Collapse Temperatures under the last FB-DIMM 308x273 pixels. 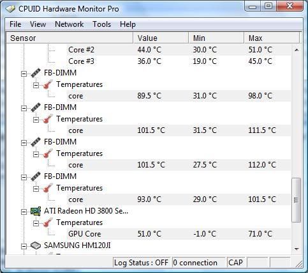point(36,189)
